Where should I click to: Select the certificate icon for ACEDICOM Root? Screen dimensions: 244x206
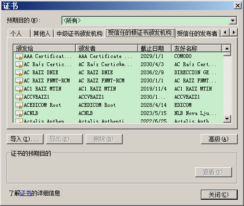(19, 105)
